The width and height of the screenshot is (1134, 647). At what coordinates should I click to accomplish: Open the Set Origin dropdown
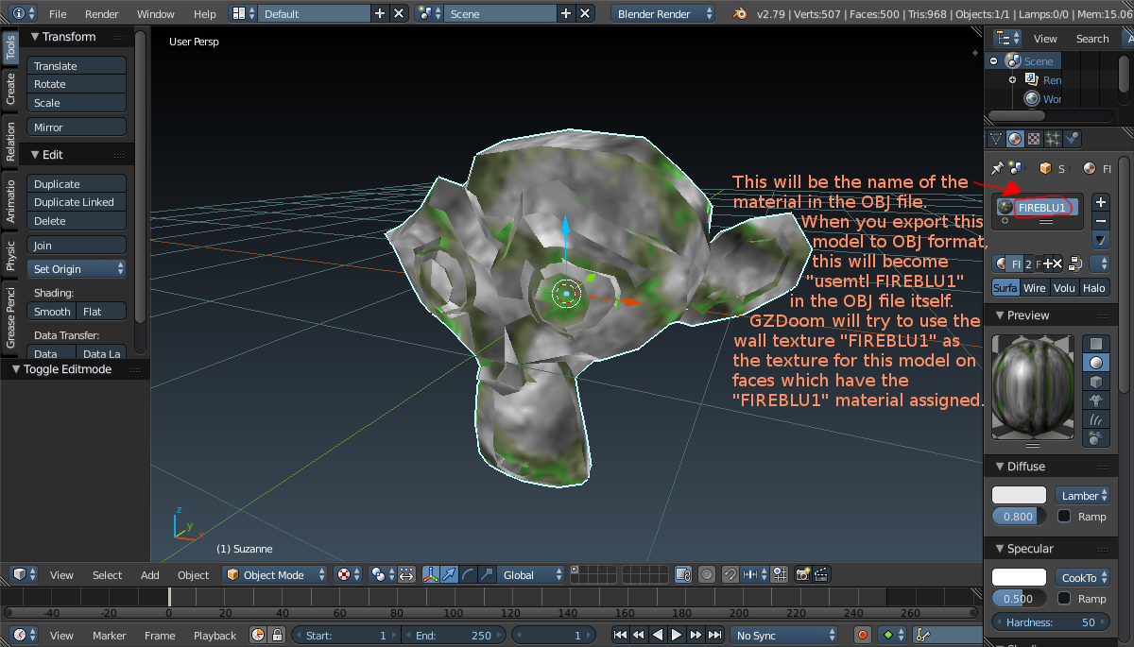pyautogui.click(x=77, y=269)
